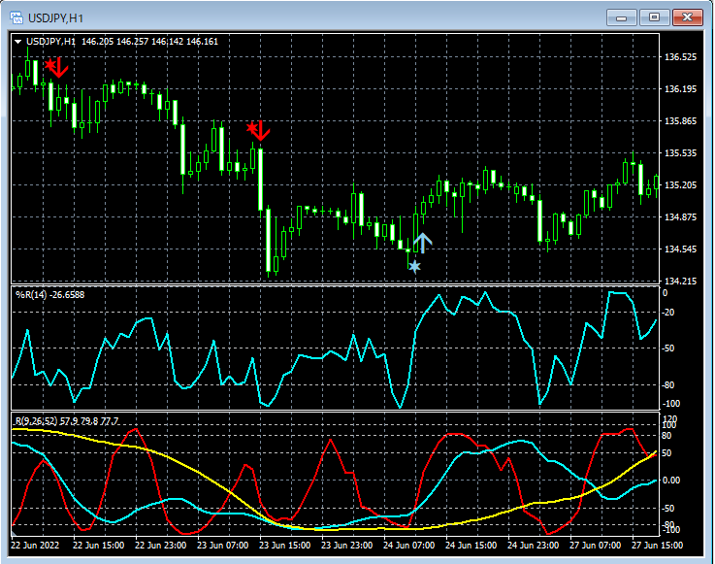Click the 135.865 price scale label
715x564 pixels.
pyautogui.click(x=680, y=121)
